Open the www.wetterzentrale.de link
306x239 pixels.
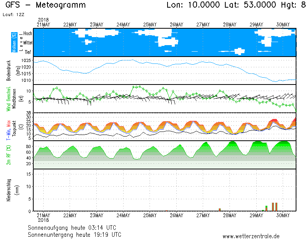click(251, 236)
